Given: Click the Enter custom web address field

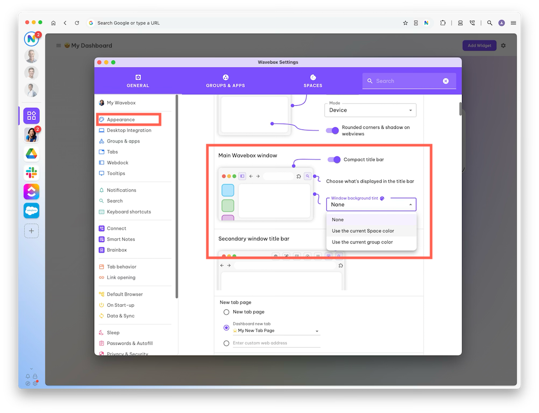Looking at the screenshot, I should point(276,343).
